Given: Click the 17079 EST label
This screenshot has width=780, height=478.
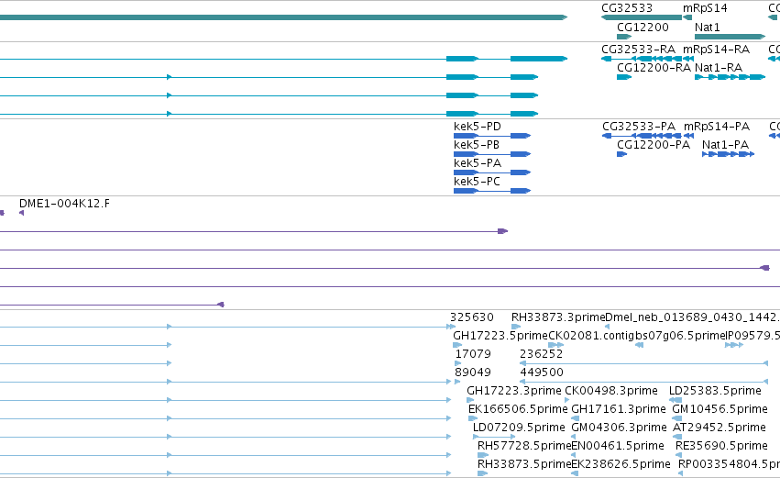Looking at the screenshot, I should [473, 354].
